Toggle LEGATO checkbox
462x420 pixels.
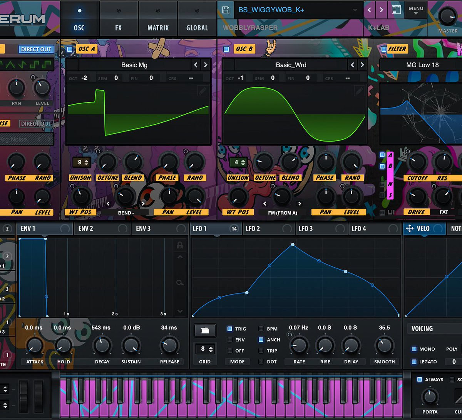point(414,362)
